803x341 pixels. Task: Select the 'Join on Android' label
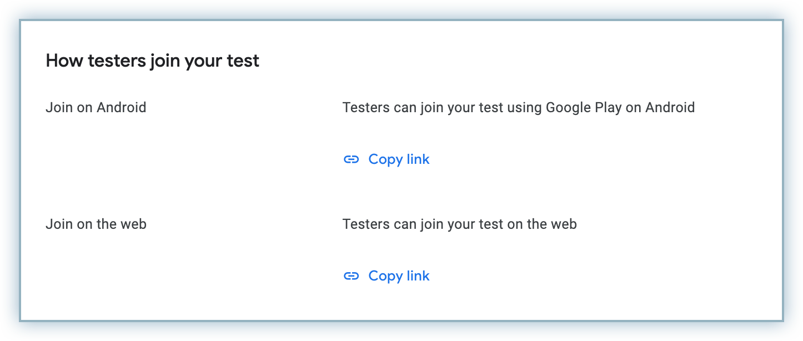[96, 107]
